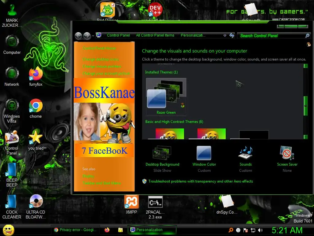Click the All Control Panel Items breadcrumb
Viewport: 314px width, 236px height.
pos(155,35)
